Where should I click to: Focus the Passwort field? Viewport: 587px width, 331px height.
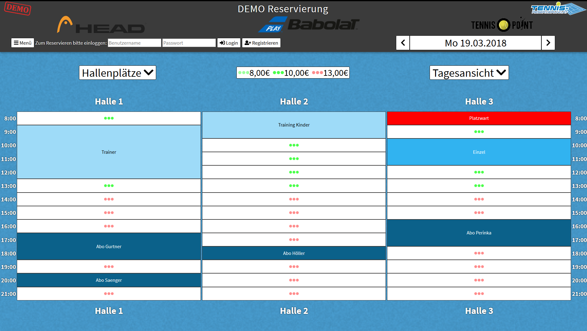pyautogui.click(x=189, y=43)
